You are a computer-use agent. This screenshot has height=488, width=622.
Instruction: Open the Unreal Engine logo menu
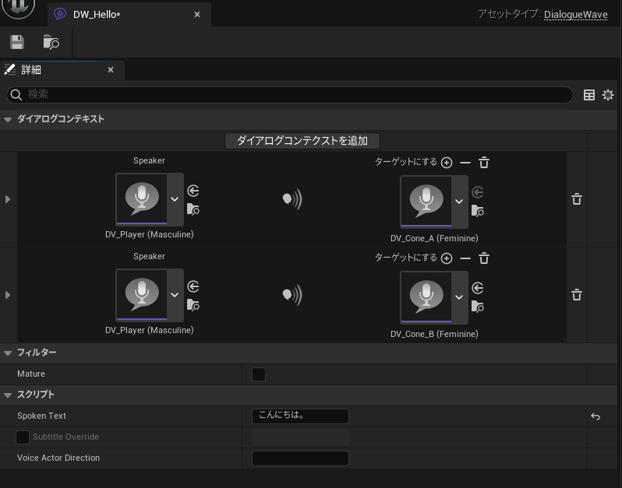(18, 6)
